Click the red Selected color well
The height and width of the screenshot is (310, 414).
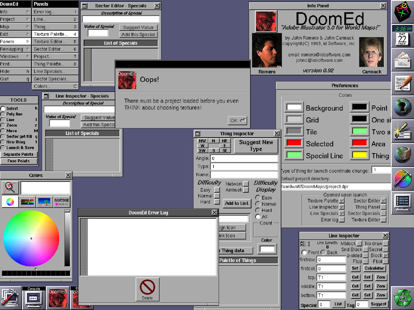coord(294,143)
